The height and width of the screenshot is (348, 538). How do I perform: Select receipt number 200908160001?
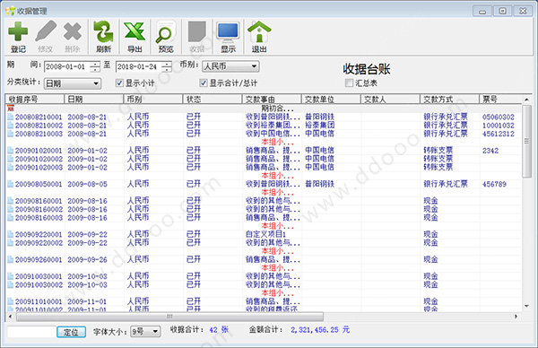pos(39,201)
